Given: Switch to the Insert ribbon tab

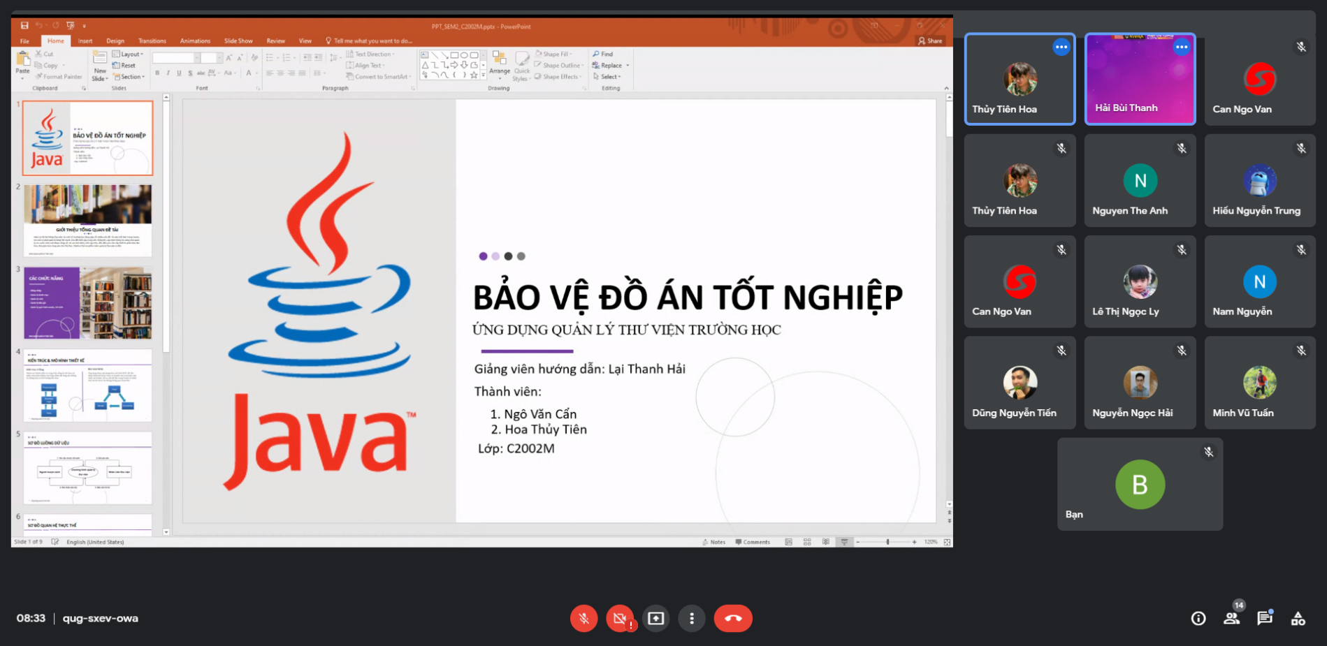Looking at the screenshot, I should pos(85,41).
